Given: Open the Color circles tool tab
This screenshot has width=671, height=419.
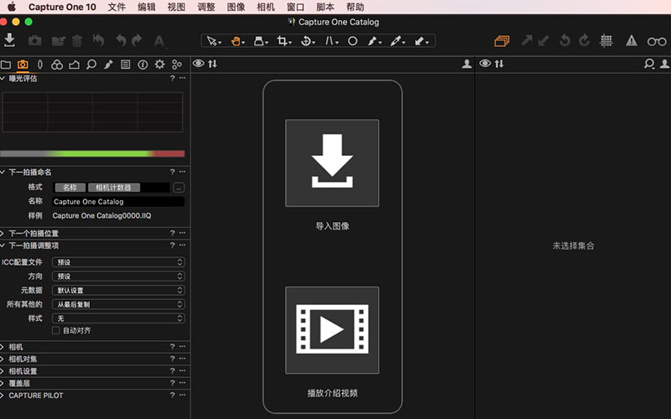Looking at the screenshot, I should (57, 65).
